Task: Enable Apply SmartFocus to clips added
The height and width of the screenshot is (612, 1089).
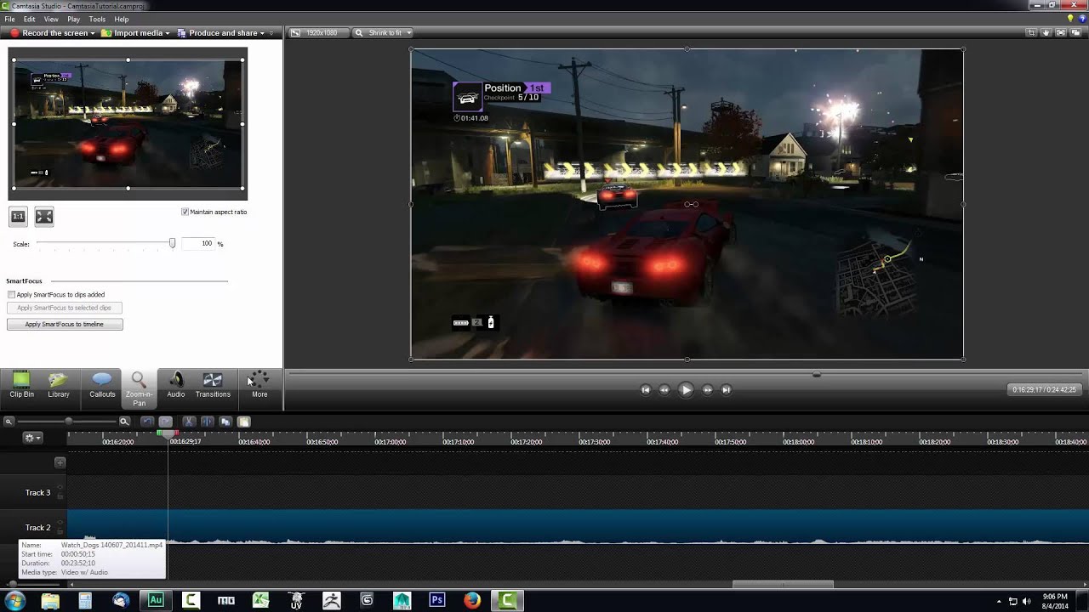Action: 11,295
